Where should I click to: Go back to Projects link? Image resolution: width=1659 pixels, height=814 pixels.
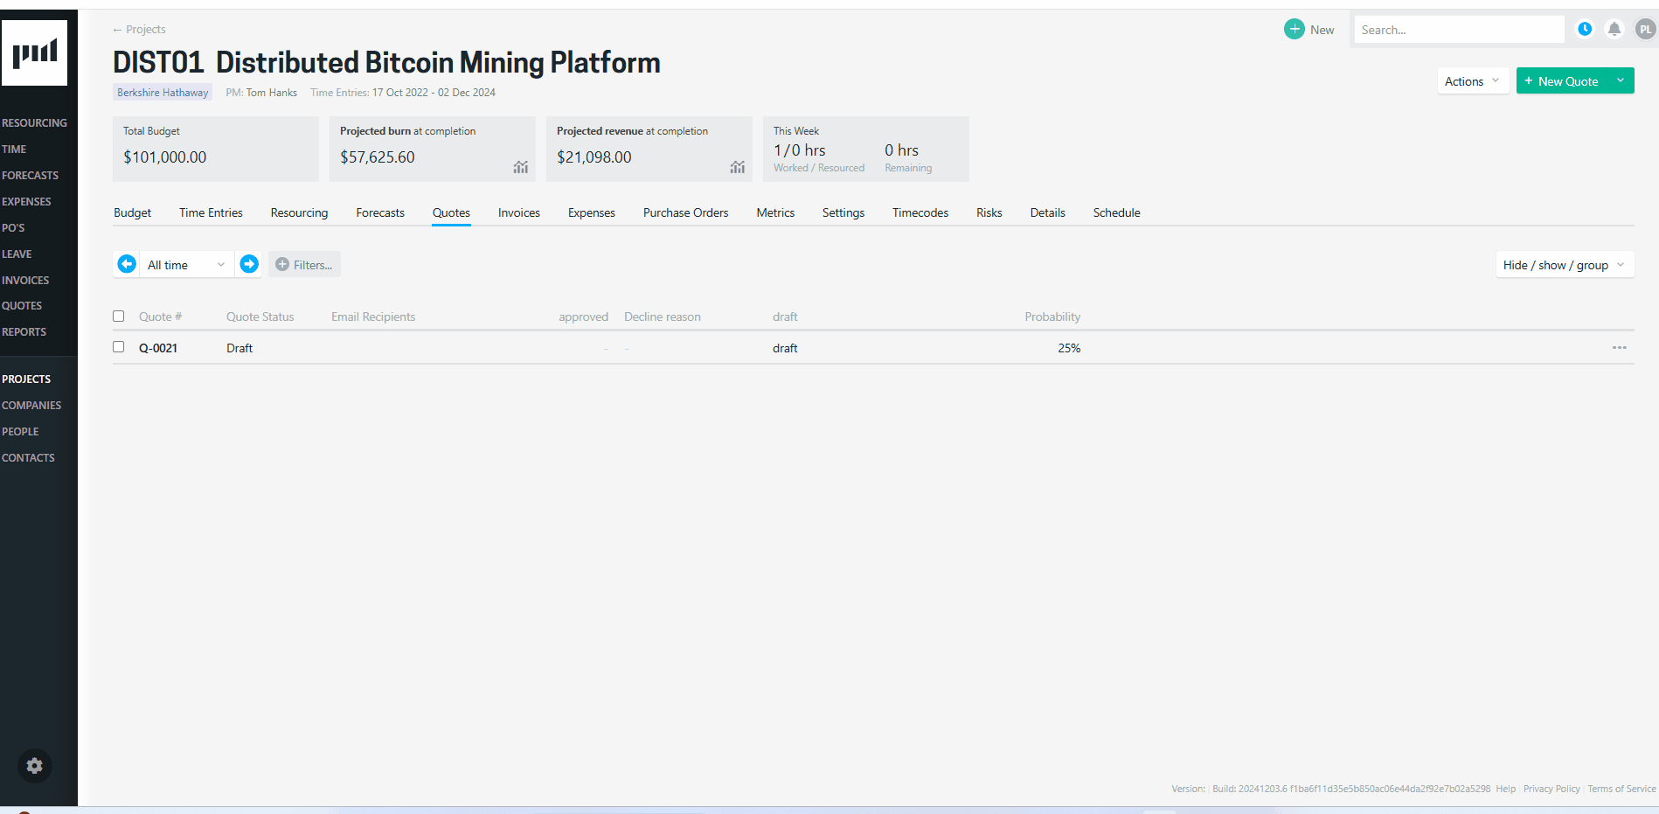(139, 29)
